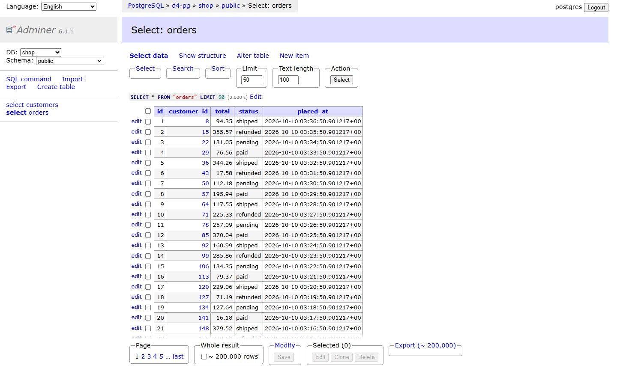Viewport: 617px width, 368px height.
Task: Open the Import link in sidebar
Action: tap(72, 79)
